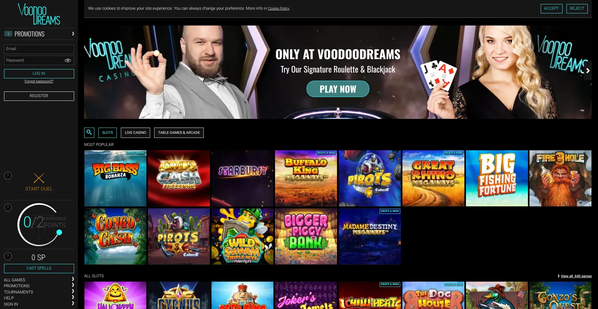Open the game search magnifier icon
This screenshot has height=309, width=598.
click(x=89, y=133)
